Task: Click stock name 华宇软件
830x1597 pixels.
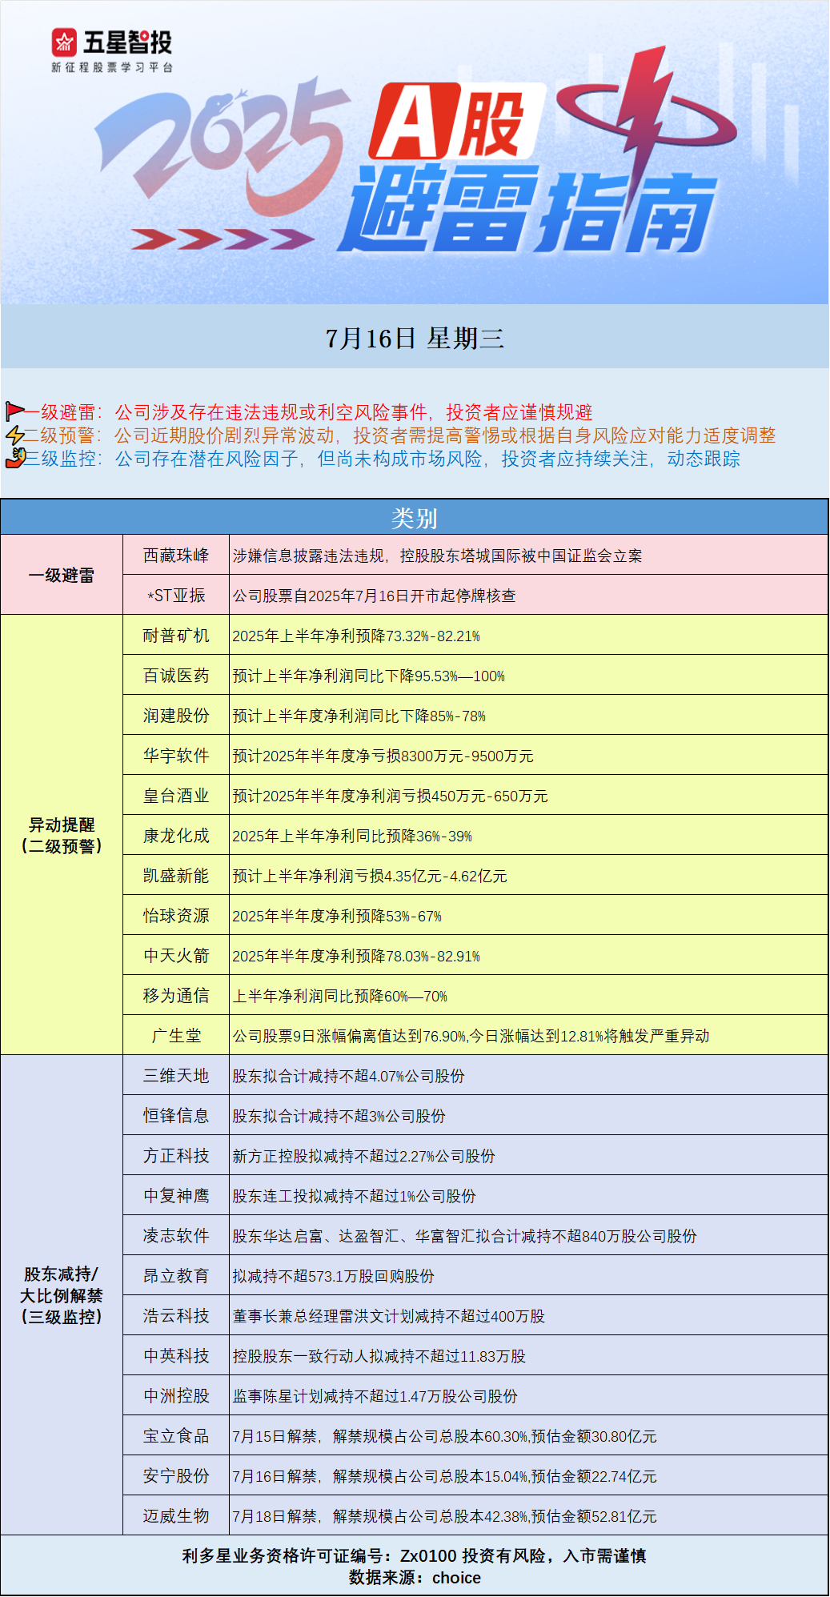Action: tap(176, 756)
